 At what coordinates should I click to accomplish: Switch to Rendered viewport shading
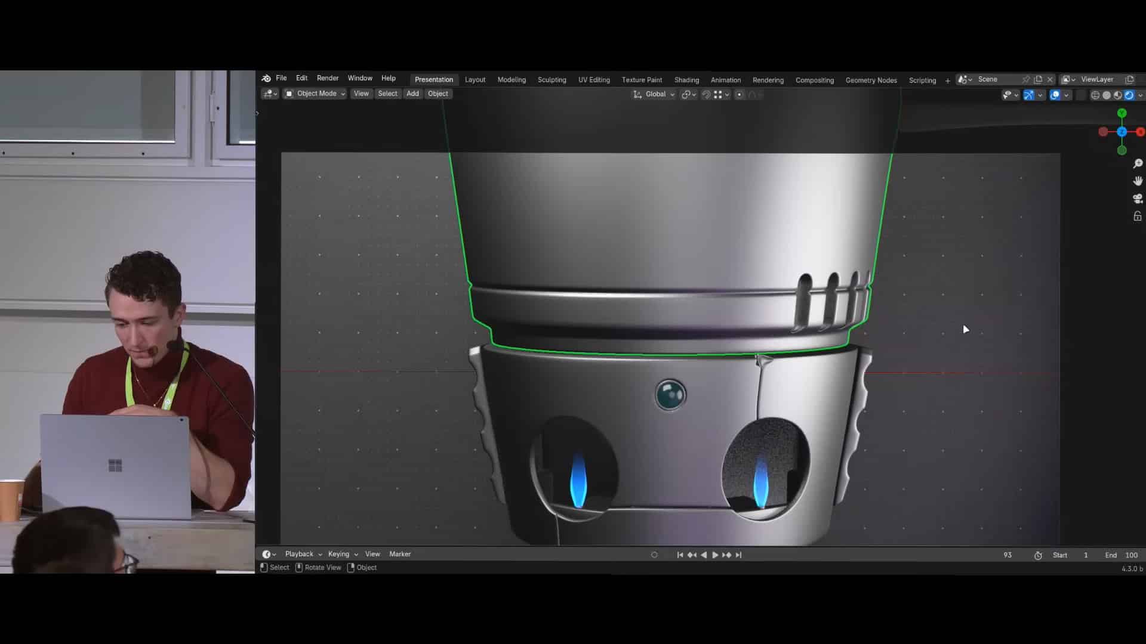coord(1129,95)
